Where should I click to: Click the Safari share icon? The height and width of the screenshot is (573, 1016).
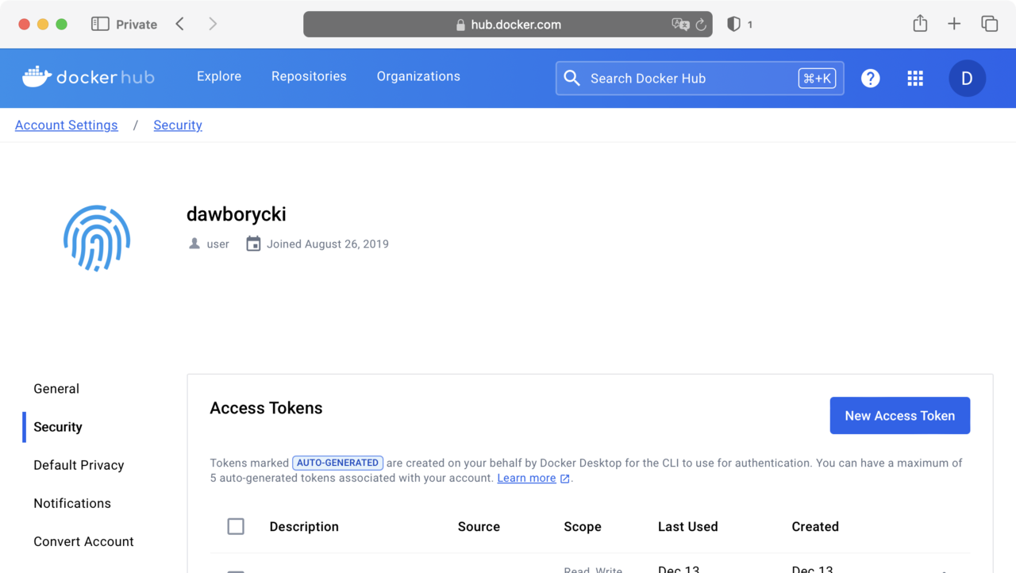click(920, 24)
